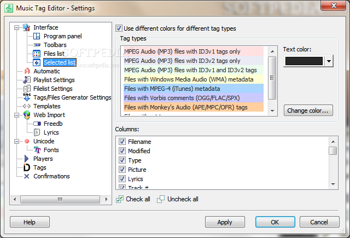Image resolution: width=350 pixels, height=238 pixels.
Task: Uncheck the Modified column checkbox
Action: tap(122, 151)
